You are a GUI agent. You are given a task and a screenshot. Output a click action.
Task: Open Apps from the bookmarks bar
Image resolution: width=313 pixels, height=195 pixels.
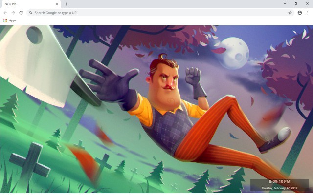10,20
